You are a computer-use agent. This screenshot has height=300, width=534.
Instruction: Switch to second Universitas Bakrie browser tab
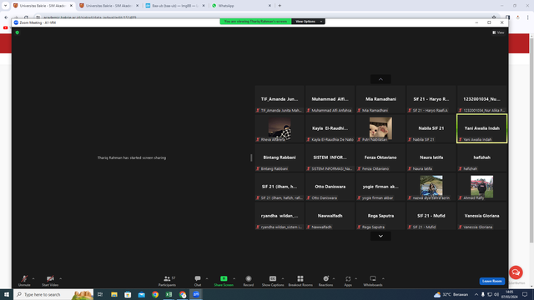pyautogui.click(x=109, y=6)
